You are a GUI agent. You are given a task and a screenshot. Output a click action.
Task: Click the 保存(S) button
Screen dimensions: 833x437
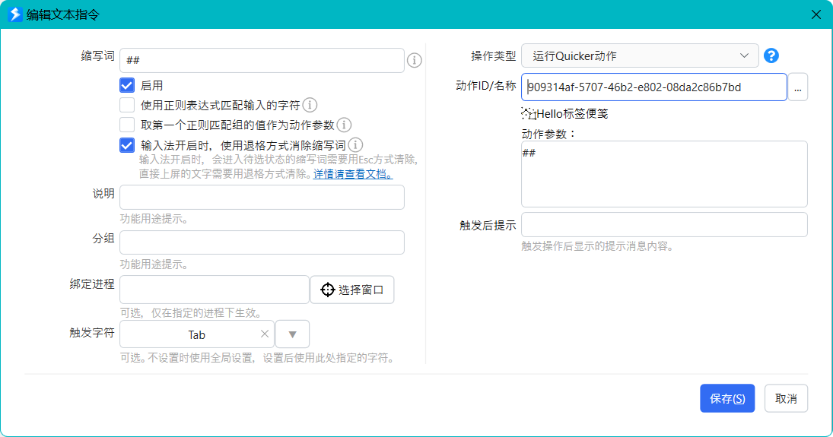click(727, 398)
